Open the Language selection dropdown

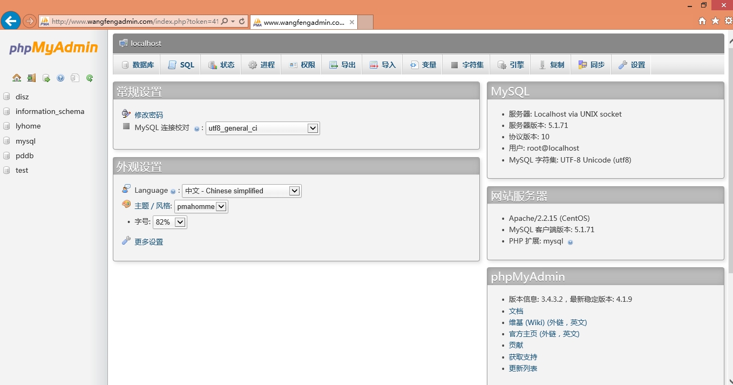(241, 191)
